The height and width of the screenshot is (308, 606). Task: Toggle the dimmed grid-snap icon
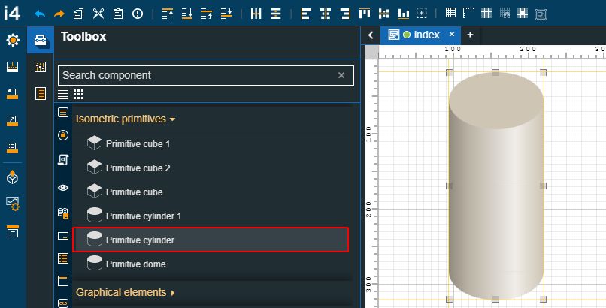pyautogui.click(x=504, y=13)
